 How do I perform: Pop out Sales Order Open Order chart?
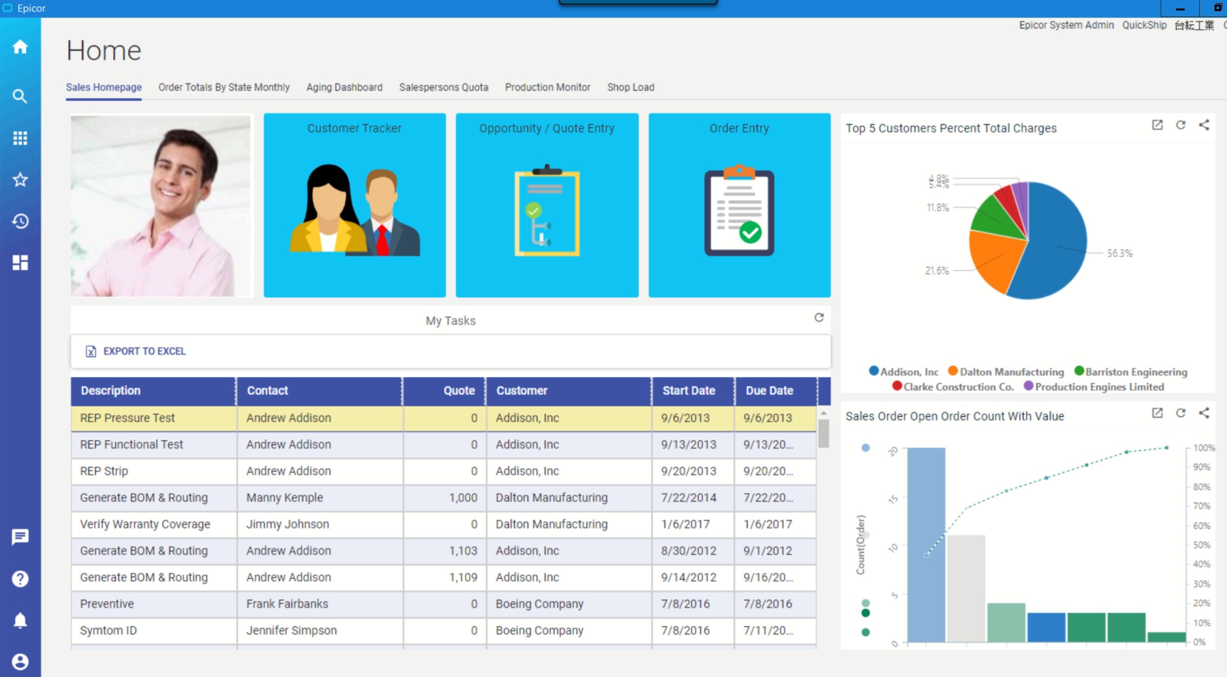tap(1157, 413)
